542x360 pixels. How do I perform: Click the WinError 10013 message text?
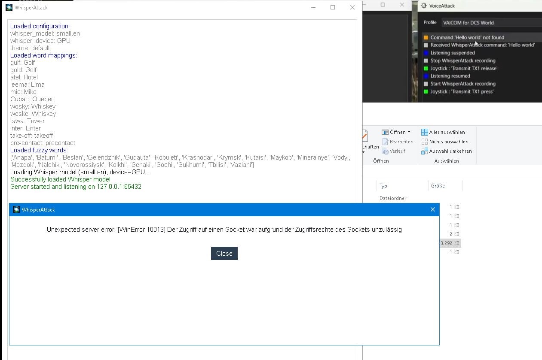[x=224, y=230]
